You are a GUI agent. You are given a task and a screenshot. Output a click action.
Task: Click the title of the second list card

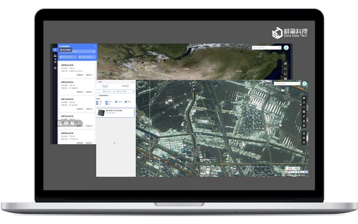pos(67,82)
